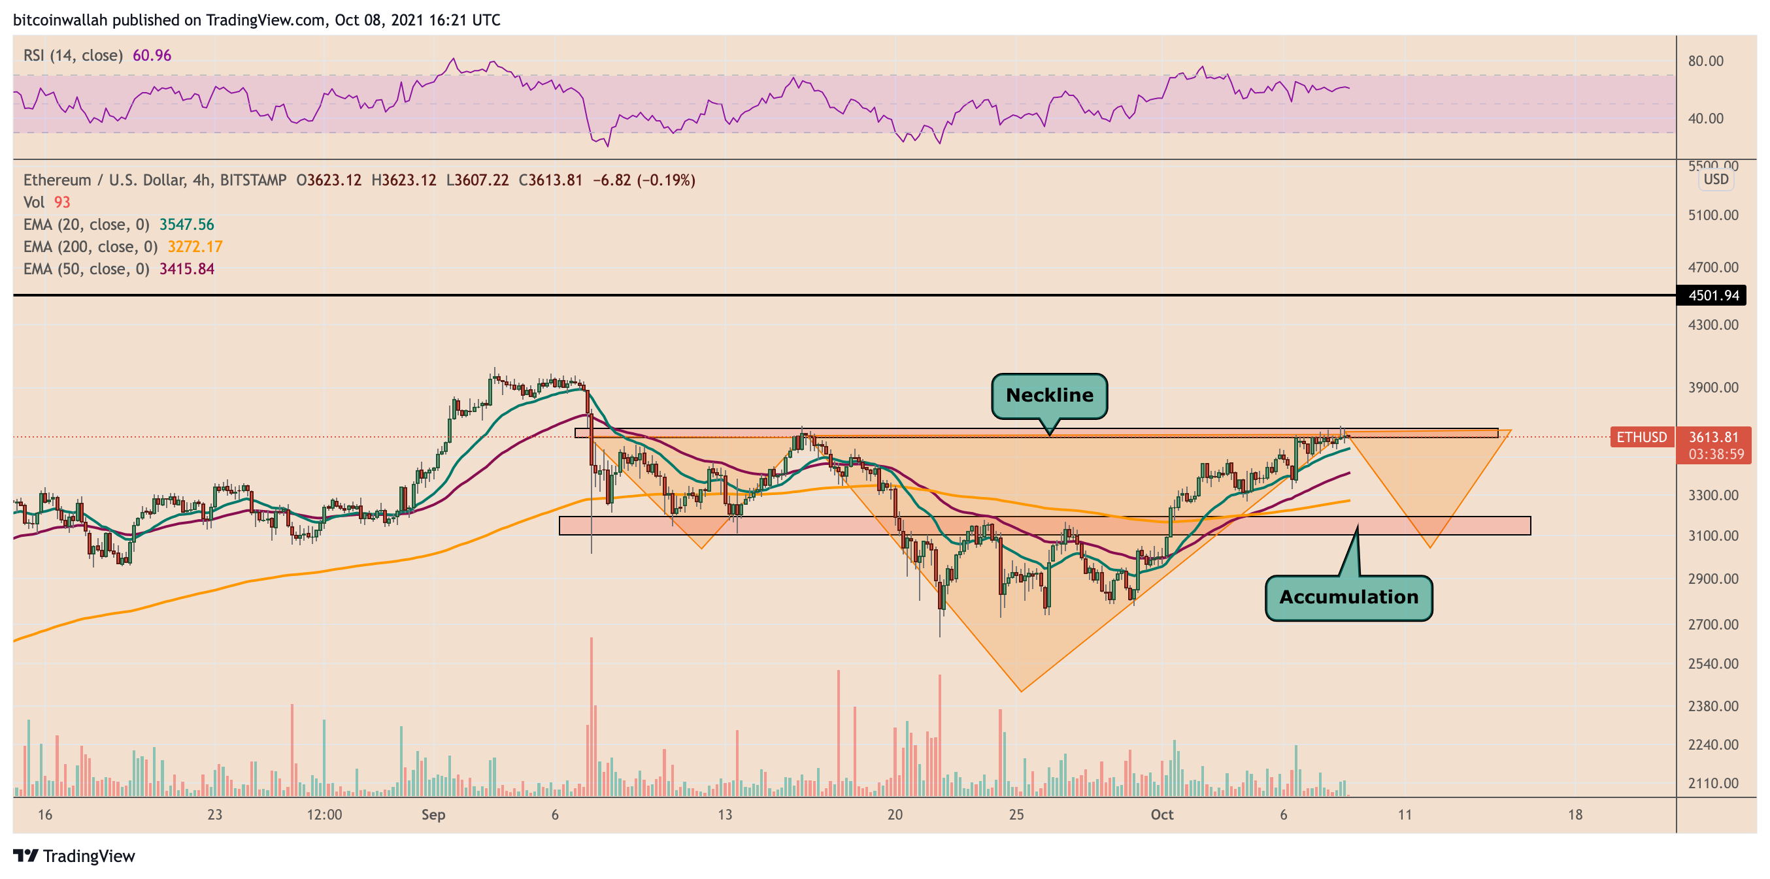Click the Neckline callout label

click(x=1048, y=396)
